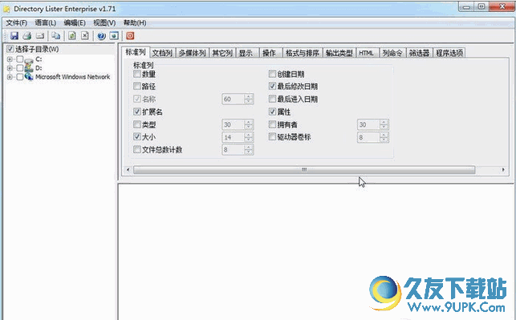The image size is (516, 320).
Task: Click the scrollbar left arrow
Action: coord(128,170)
